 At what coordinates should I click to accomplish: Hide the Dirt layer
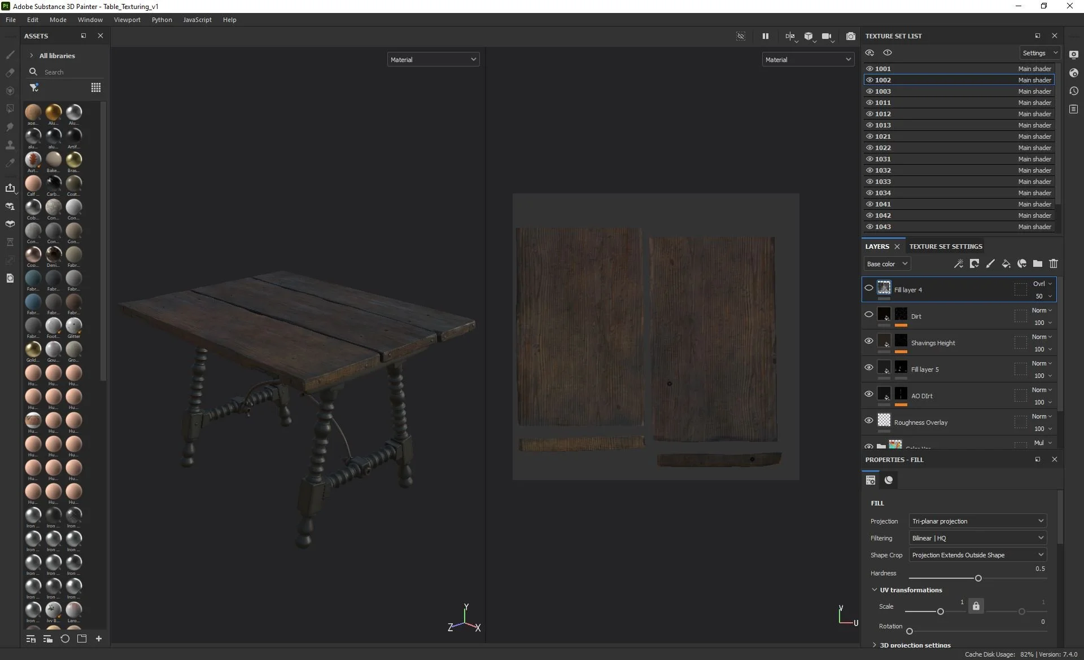pos(868,314)
